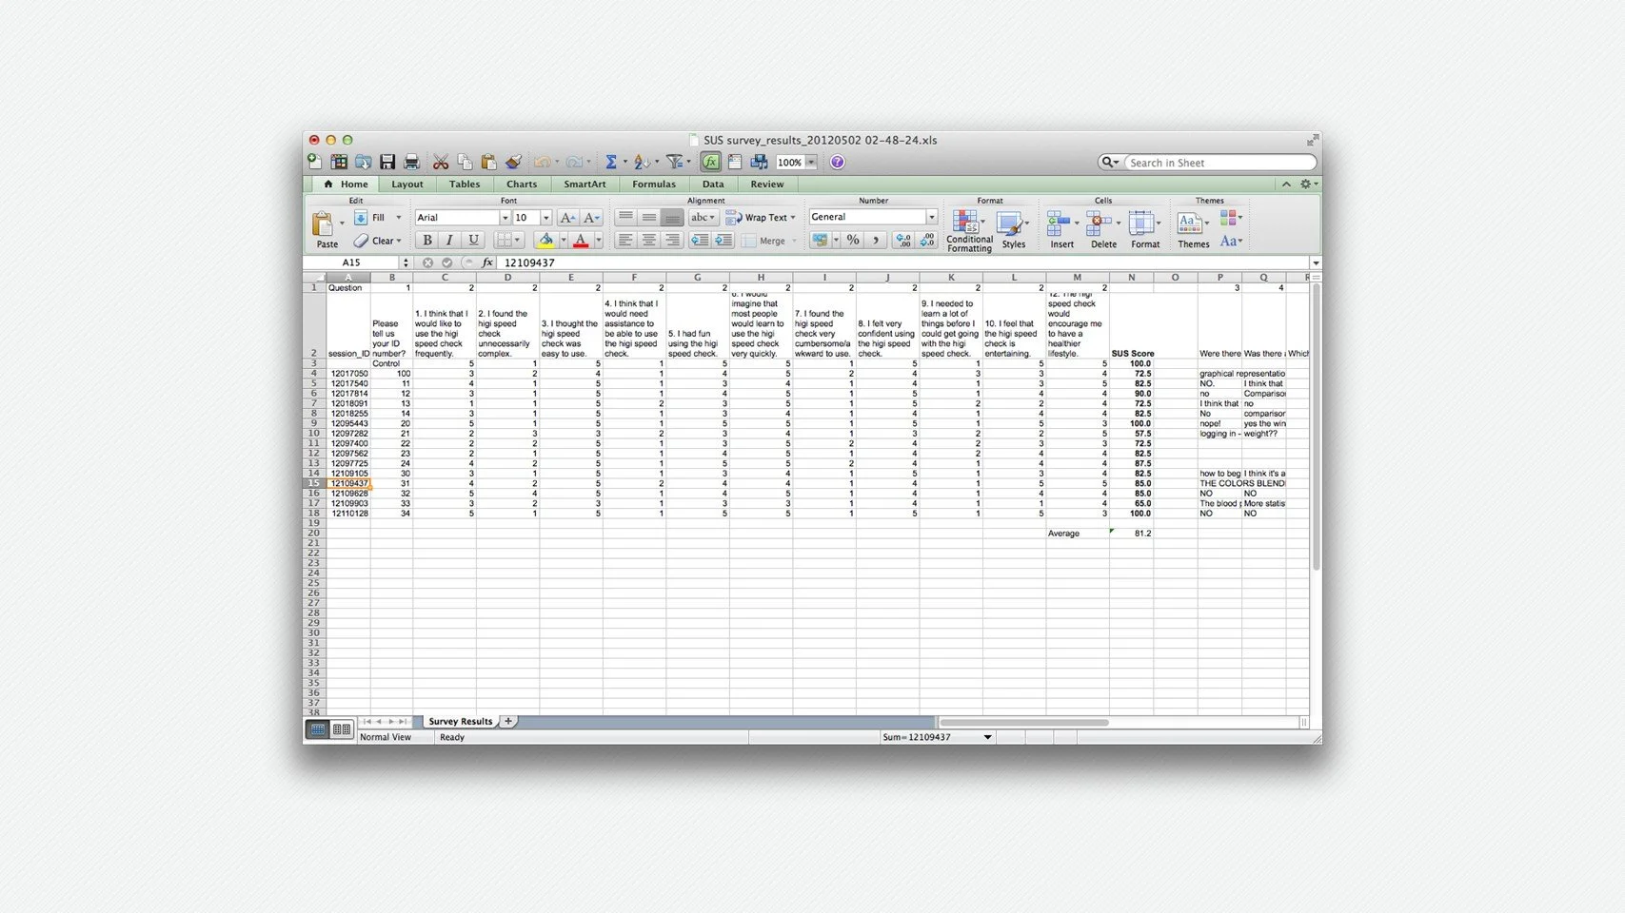The image size is (1625, 913).
Task: Open the Formulas ribbon tab
Action: tap(654, 185)
